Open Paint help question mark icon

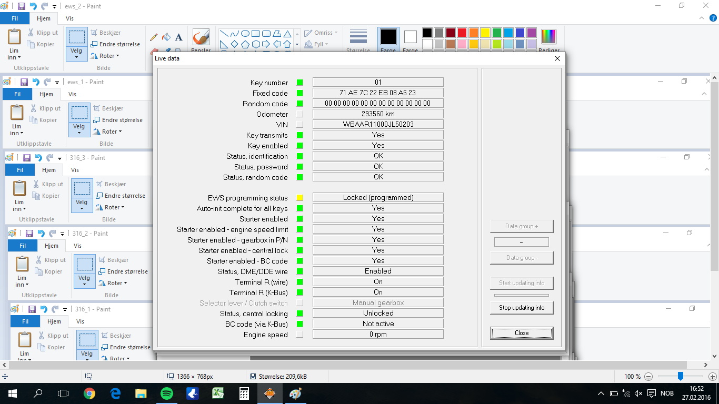coord(713,18)
